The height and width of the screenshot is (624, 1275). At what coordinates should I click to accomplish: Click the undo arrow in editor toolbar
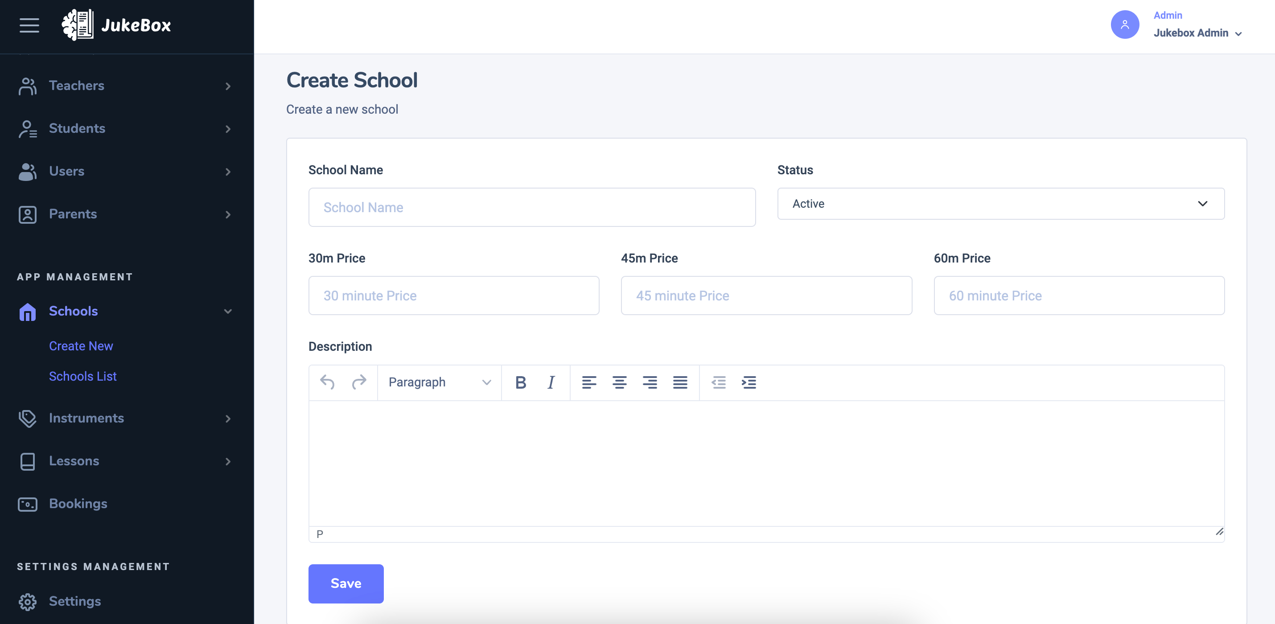pos(327,382)
